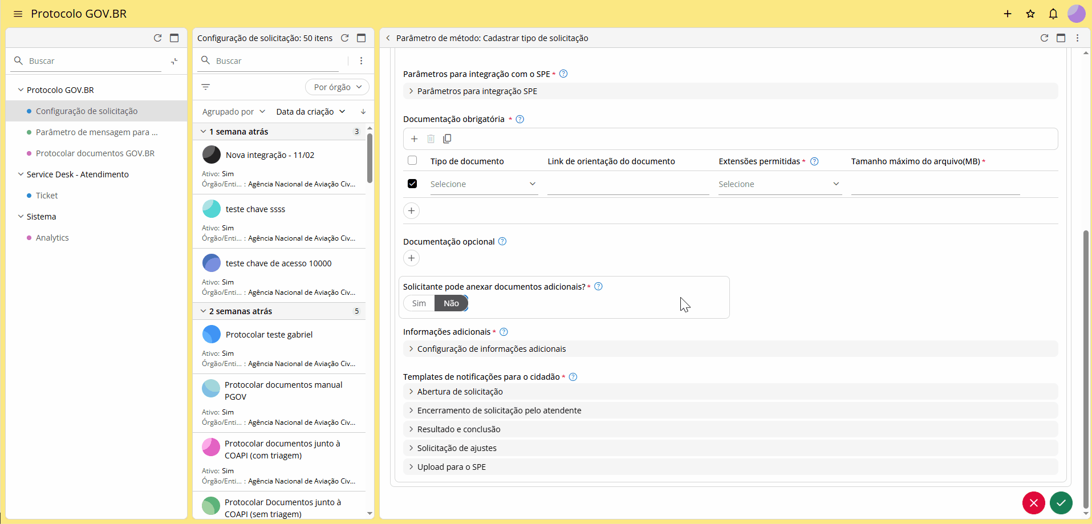Show help for Extensões permitidas
The width and height of the screenshot is (1092, 524).
tap(815, 161)
